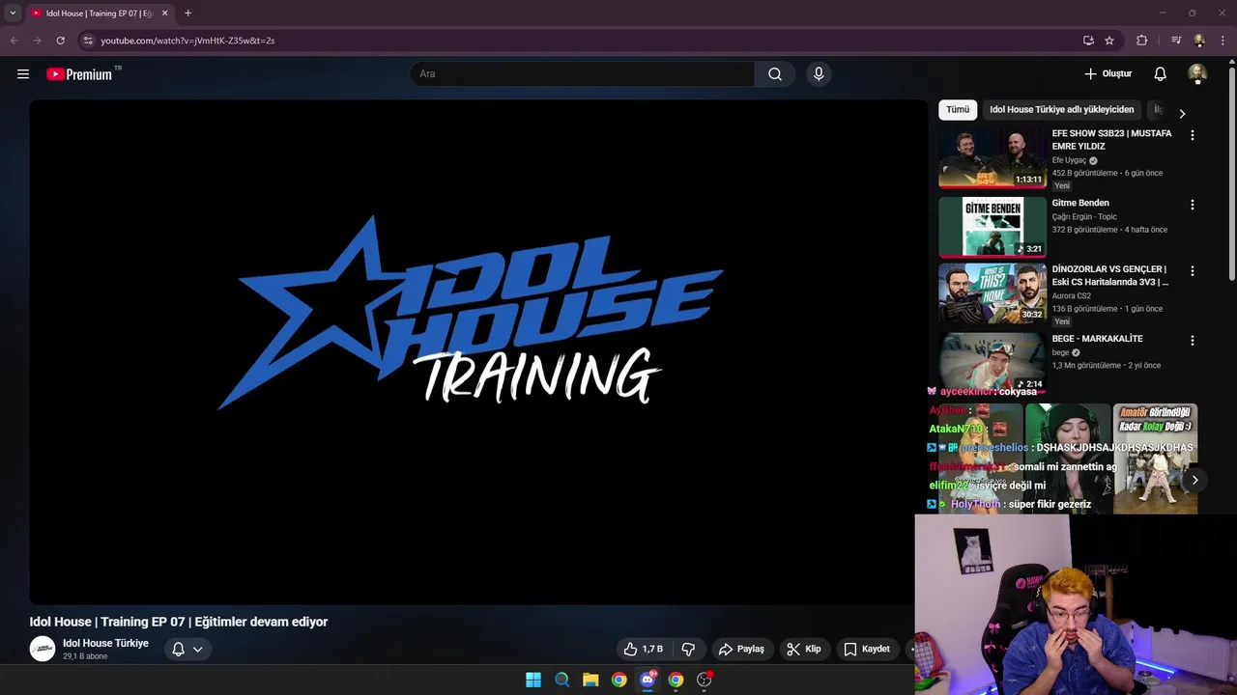Install app icon in address bar
This screenshot has width=1237, height=695.
pos(1088,41)
